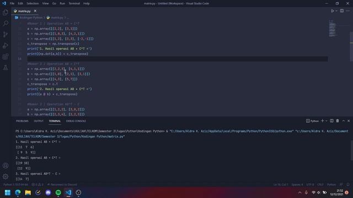Screen dimensions: 353x198
Task: Switch to the PROBLEMS panel tab
Action: click(x=22, y=121)
